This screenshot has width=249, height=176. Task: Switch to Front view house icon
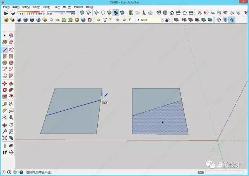coord(172,12)
